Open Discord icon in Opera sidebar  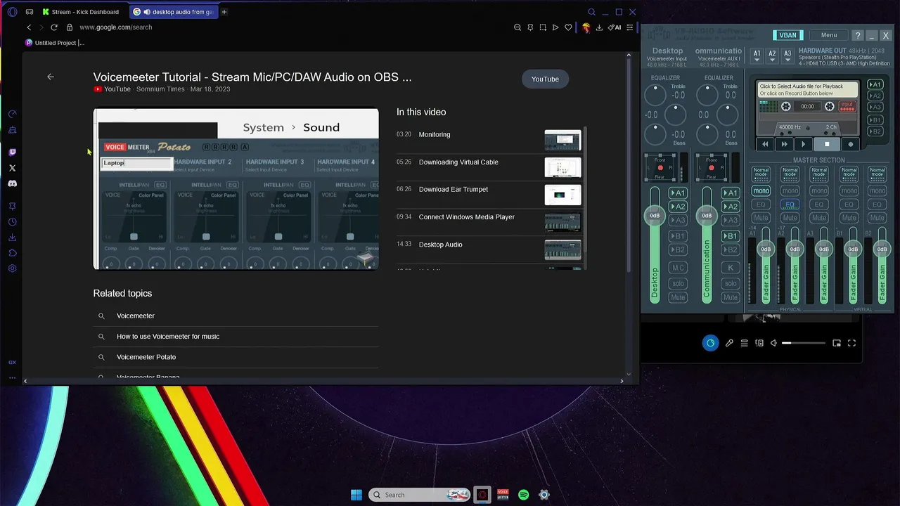[12, 183]
